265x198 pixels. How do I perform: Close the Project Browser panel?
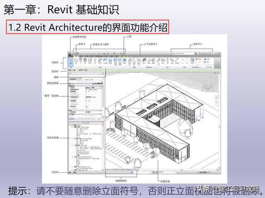[103, 123]
